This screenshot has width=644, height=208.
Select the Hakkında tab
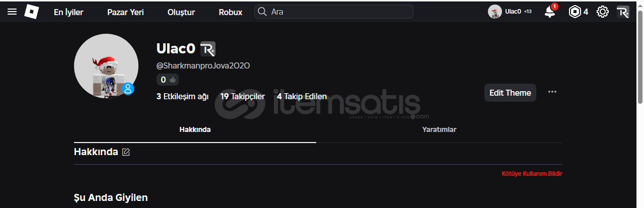(x=195, y=129)
